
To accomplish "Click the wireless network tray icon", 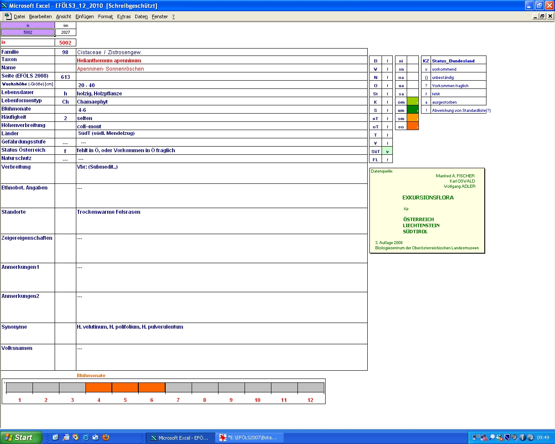I will 476,437.
